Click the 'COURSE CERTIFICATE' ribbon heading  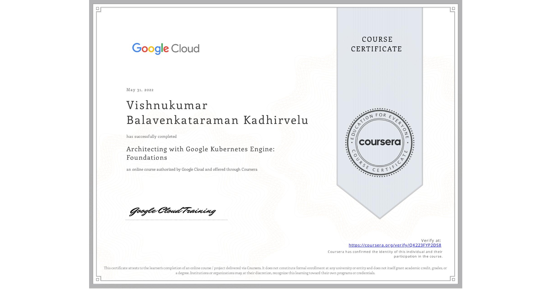(377, 44)
